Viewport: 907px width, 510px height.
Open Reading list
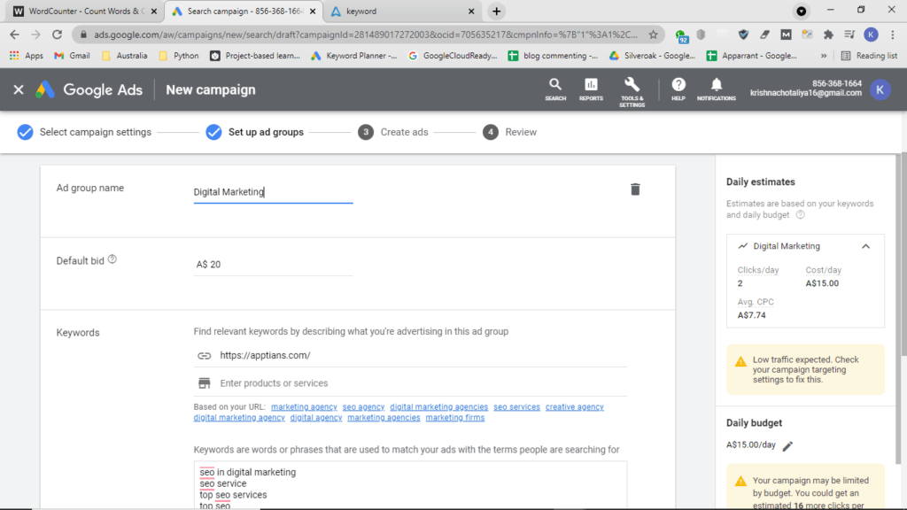coord(869,56)
